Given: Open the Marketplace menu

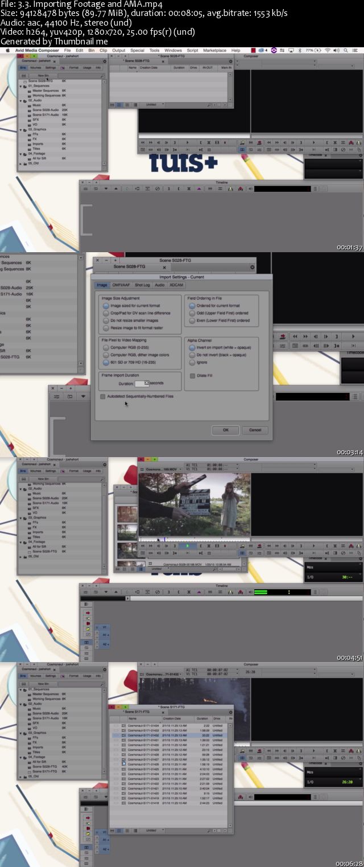Looking at the screenshot, I should point(214,50).
